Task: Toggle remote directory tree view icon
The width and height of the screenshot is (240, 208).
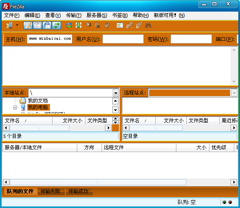Action: [47, 25]
